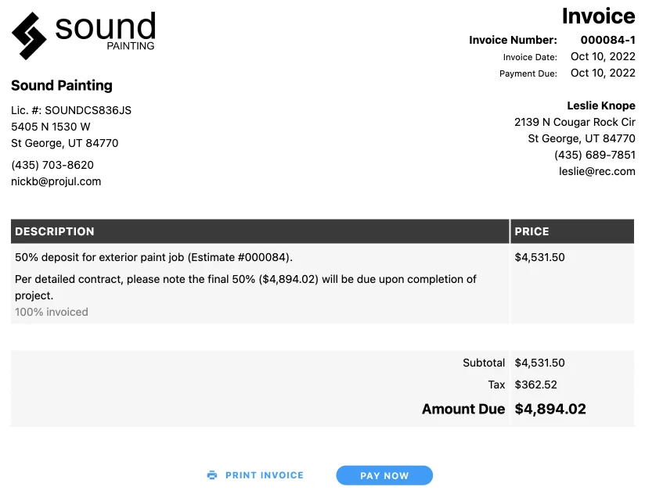Click the line item price $4,531.50
Viewport: 645px width, 501px height.
(539, 257)
